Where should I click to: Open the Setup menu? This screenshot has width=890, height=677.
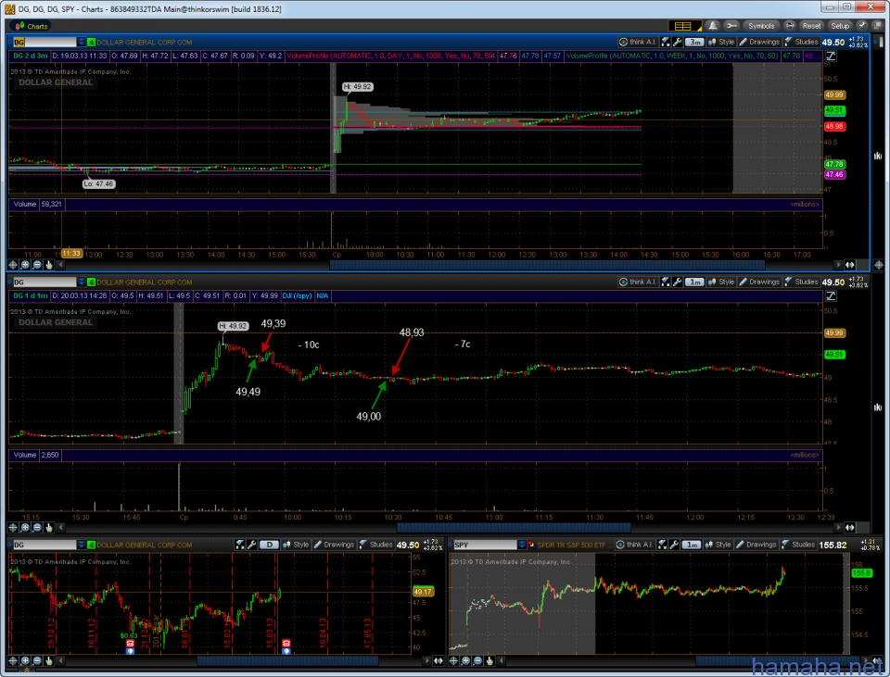click(840, 26)
